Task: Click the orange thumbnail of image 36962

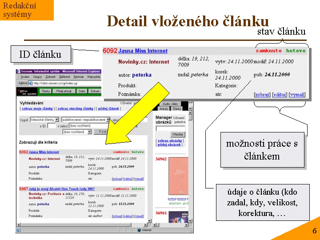Action: tap(178, 176)
